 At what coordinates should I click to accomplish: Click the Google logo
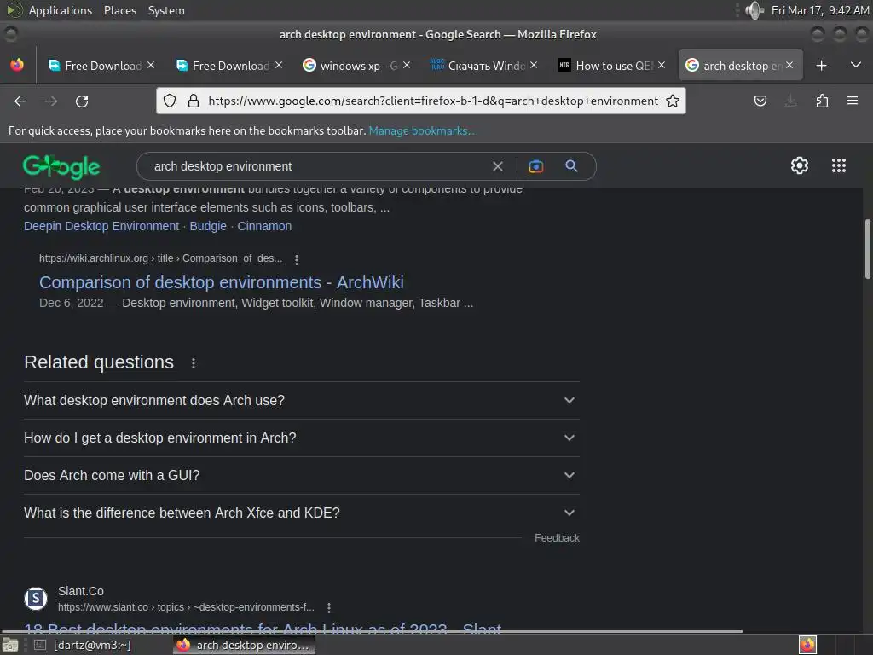(61, 166)
